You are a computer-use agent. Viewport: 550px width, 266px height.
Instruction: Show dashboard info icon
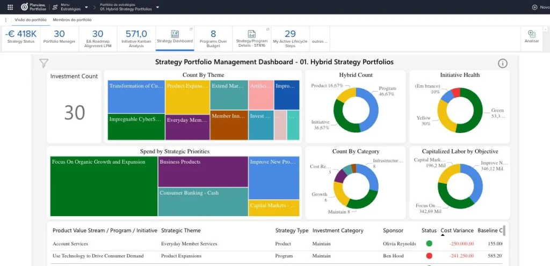click(503, 63)
